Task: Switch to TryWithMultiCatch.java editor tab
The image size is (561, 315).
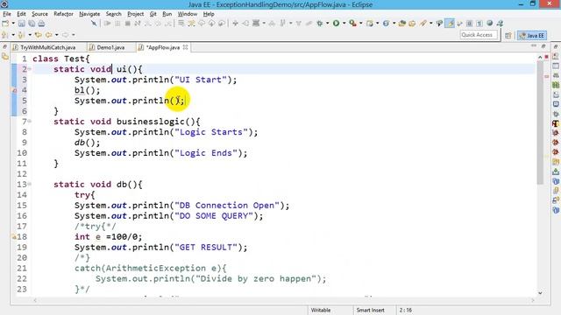Action: [48, 47]
